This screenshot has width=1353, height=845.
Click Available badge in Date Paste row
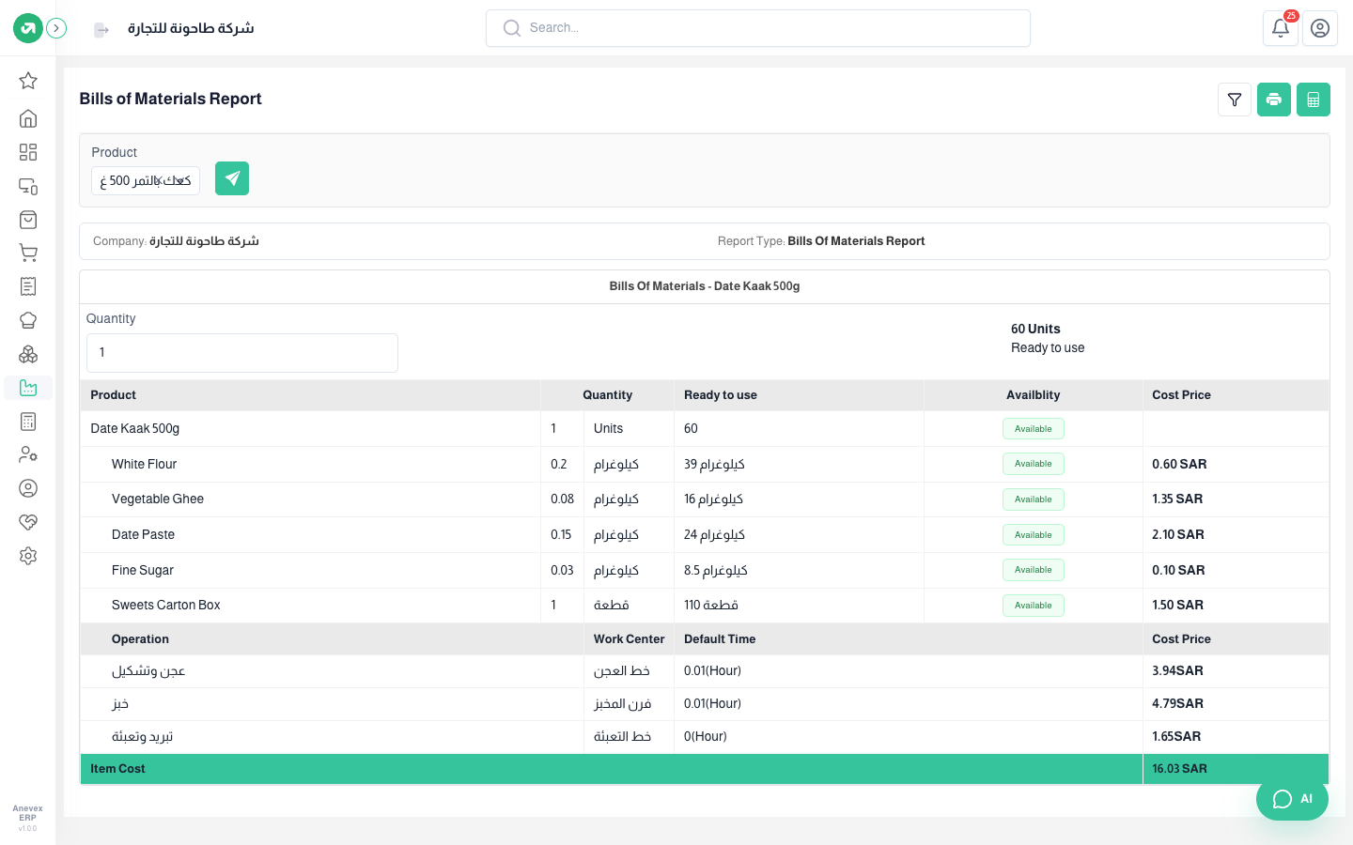[1034, 535]
